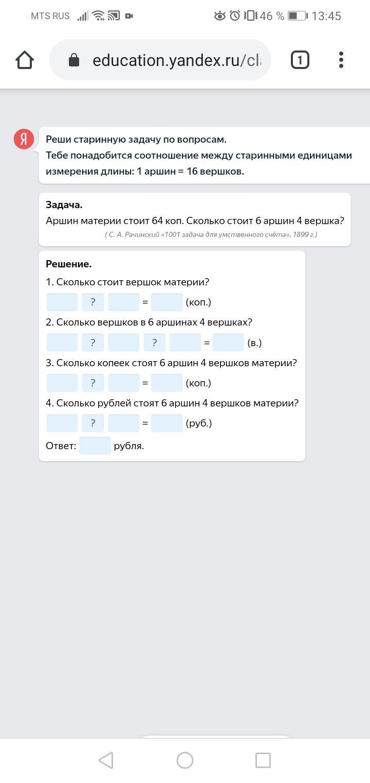The height and width of the screenshot is (783, 370).
Task: Select first number field in question 1
Action: click(x=62, y=302)
